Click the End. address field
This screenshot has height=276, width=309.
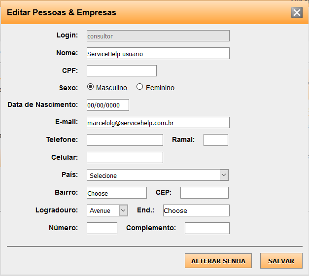click(196, 210)
